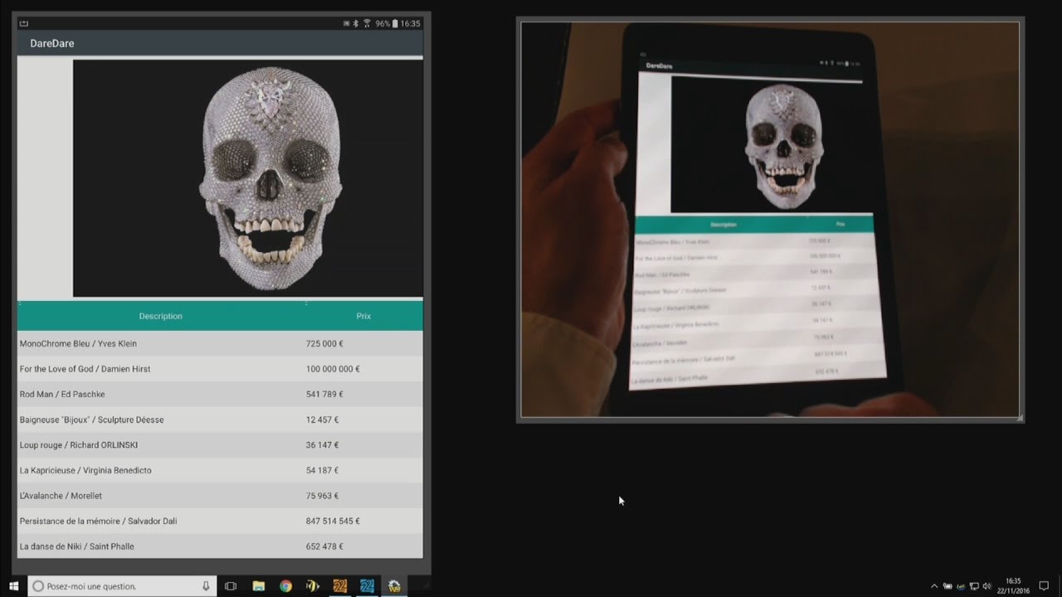Click the price 36 147 €
1062x597 pixels.
click(x=322, y=445)
